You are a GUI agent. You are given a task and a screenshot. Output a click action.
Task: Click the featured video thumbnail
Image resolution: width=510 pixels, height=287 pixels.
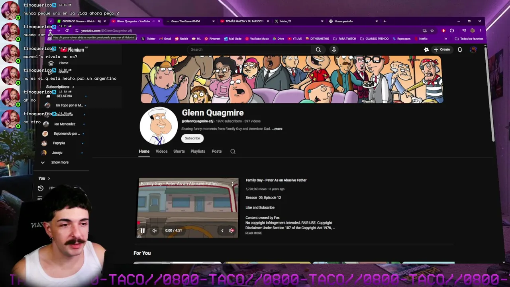coord(188,207)
